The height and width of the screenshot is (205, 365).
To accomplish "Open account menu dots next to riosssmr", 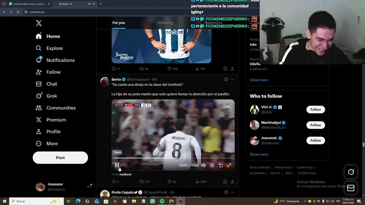I will pyautogui.click(x=89, y=187).
